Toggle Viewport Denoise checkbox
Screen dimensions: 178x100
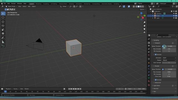coord(156,54)
